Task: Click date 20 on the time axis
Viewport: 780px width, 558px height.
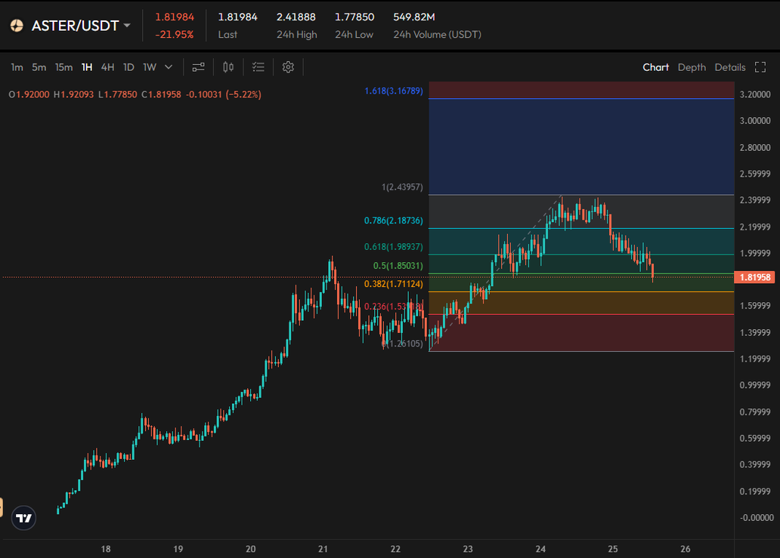Action: point(251,549)
